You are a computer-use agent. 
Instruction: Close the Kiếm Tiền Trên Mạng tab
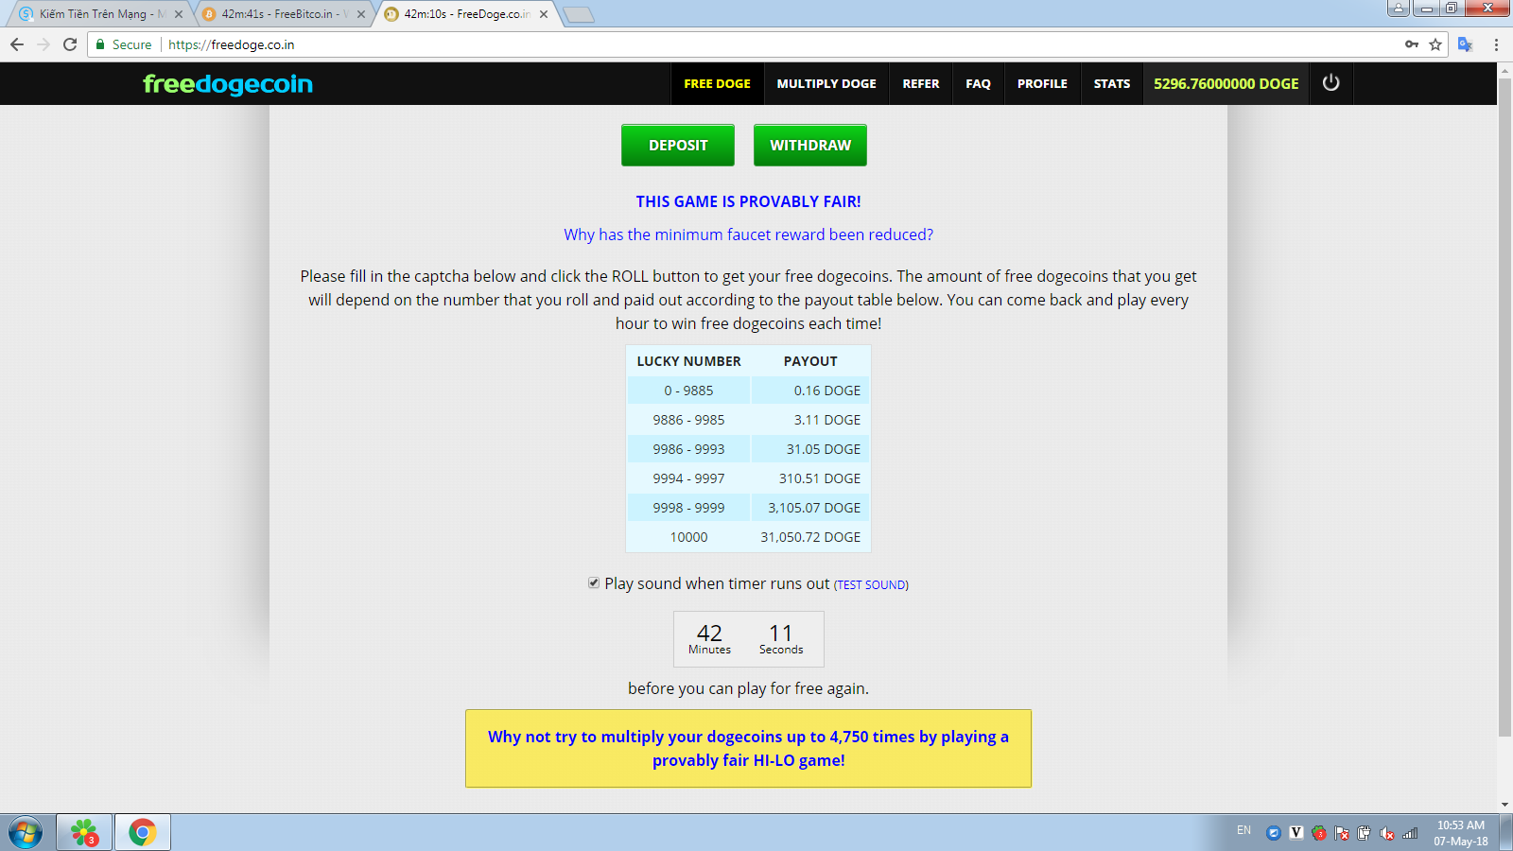[179, 14]
